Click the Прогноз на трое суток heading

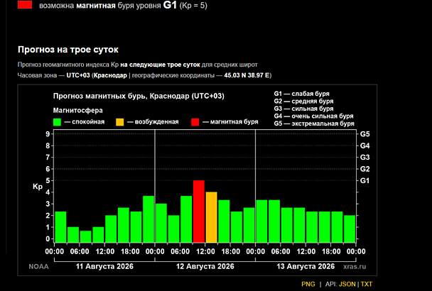click(x=68, y=50)
